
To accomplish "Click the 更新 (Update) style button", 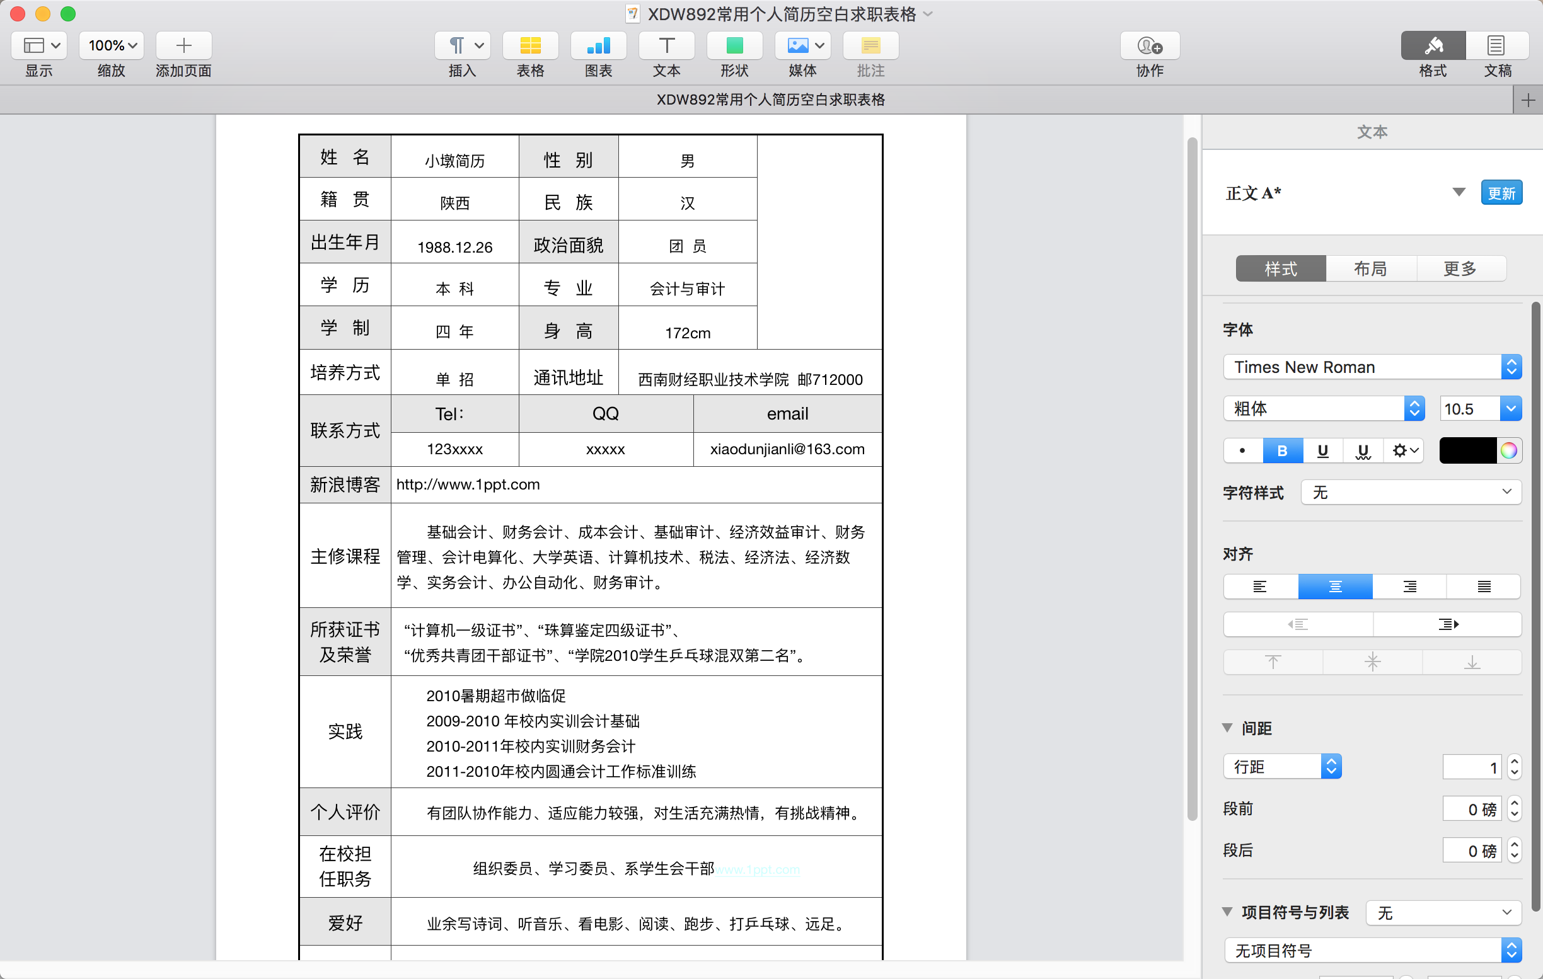I will 1501,193.
